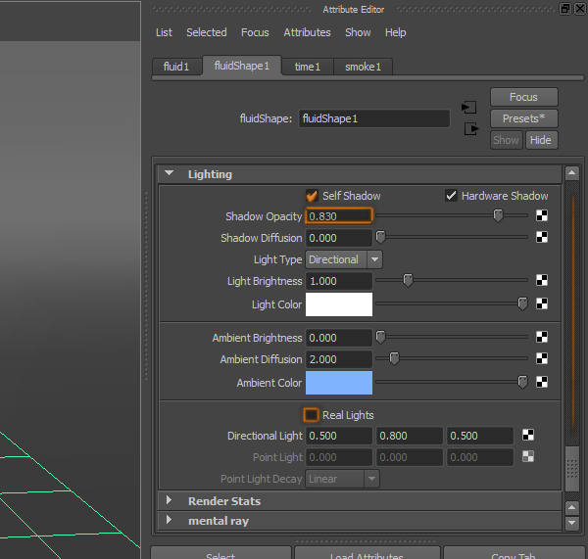Click the input connection icon beside fluidShape

click(469, 107)
